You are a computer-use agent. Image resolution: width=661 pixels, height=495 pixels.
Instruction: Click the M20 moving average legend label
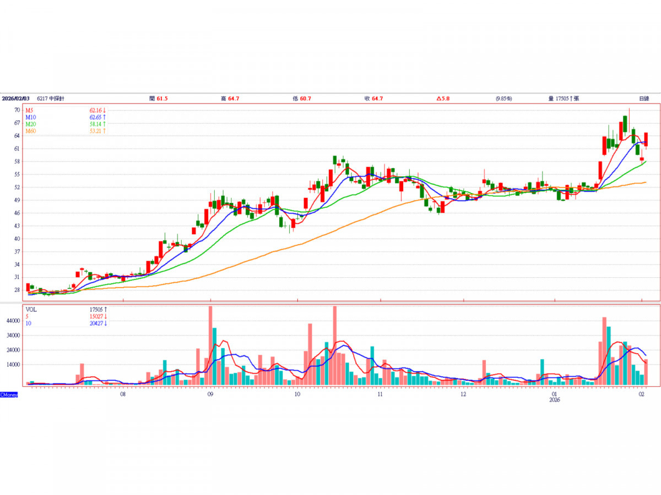[x=30, y=124]
